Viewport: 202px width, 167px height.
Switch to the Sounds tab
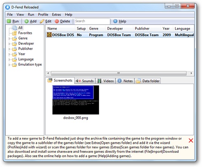(85, 81)
